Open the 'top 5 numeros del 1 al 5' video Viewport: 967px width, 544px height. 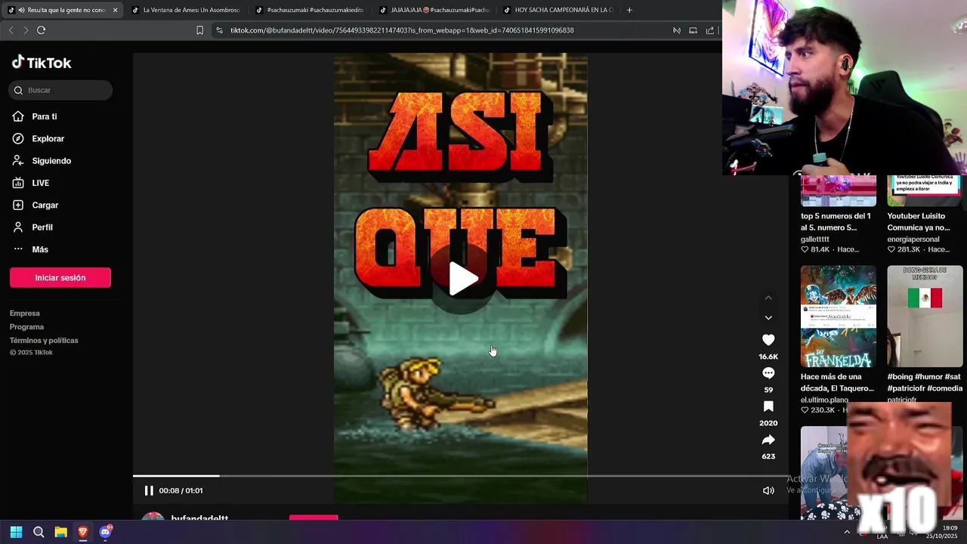tap(839, 190)
